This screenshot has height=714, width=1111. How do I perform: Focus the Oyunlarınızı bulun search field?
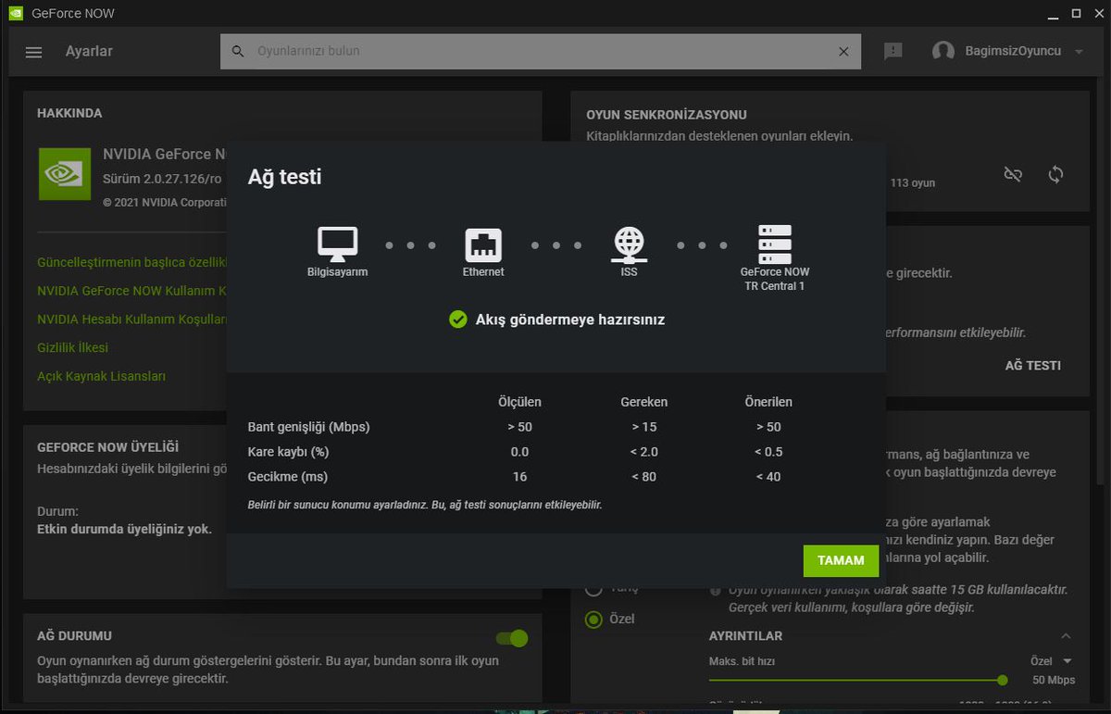tap(542, 52)
